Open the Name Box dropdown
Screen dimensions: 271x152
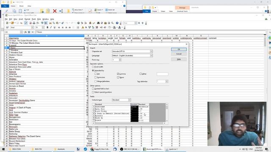21,32
